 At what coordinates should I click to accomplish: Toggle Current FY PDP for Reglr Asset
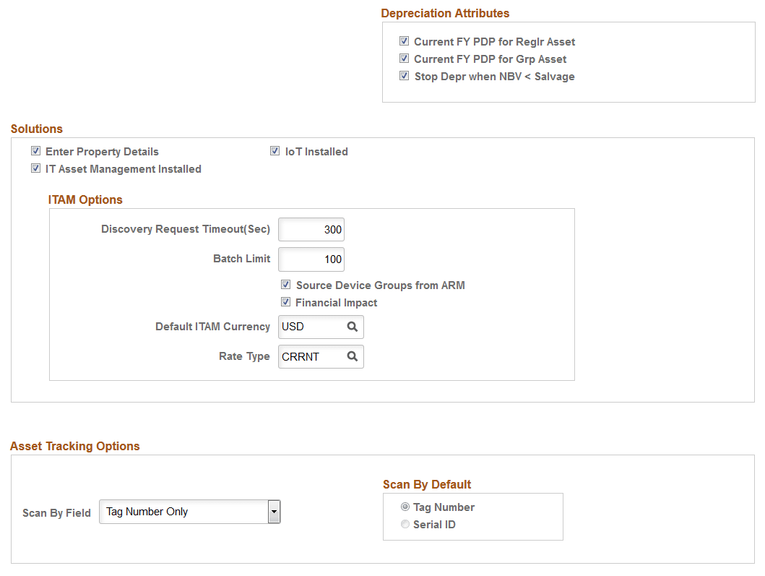(x=405, y=41)
